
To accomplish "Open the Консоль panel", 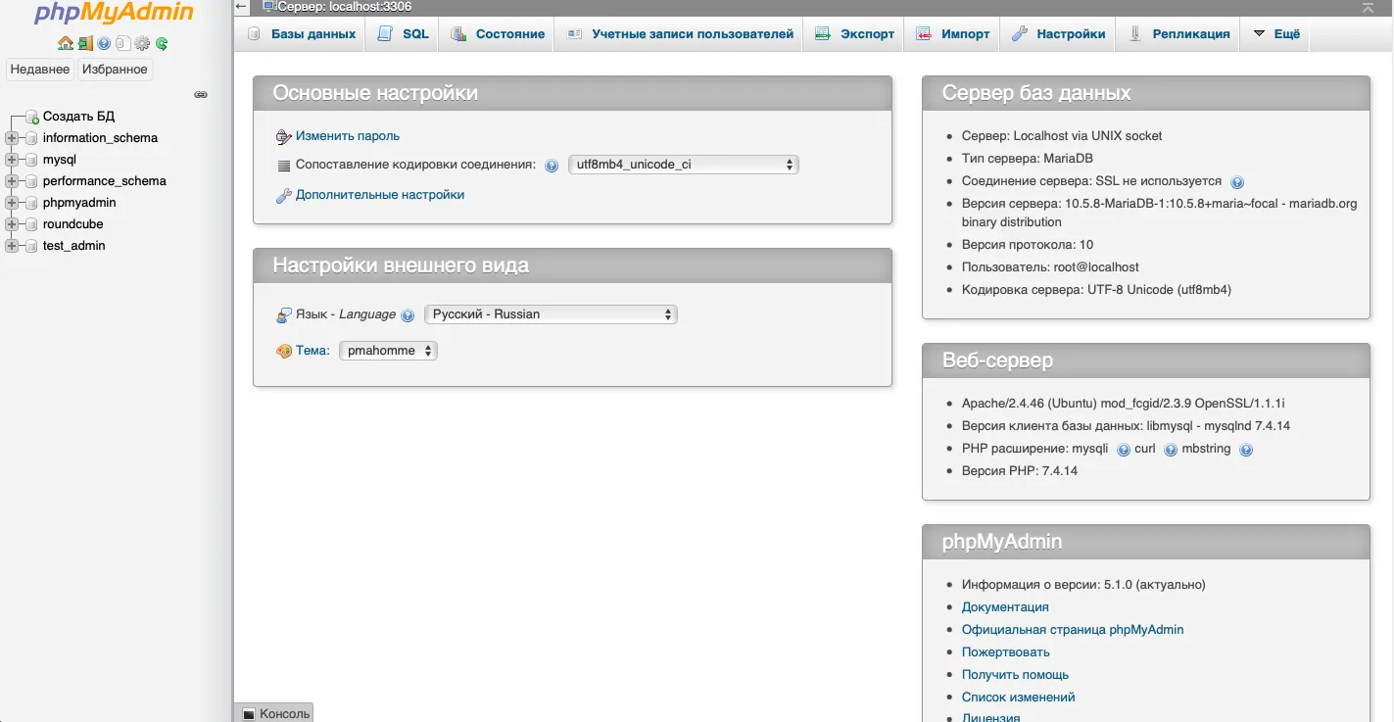I will [x=273, y=714].
